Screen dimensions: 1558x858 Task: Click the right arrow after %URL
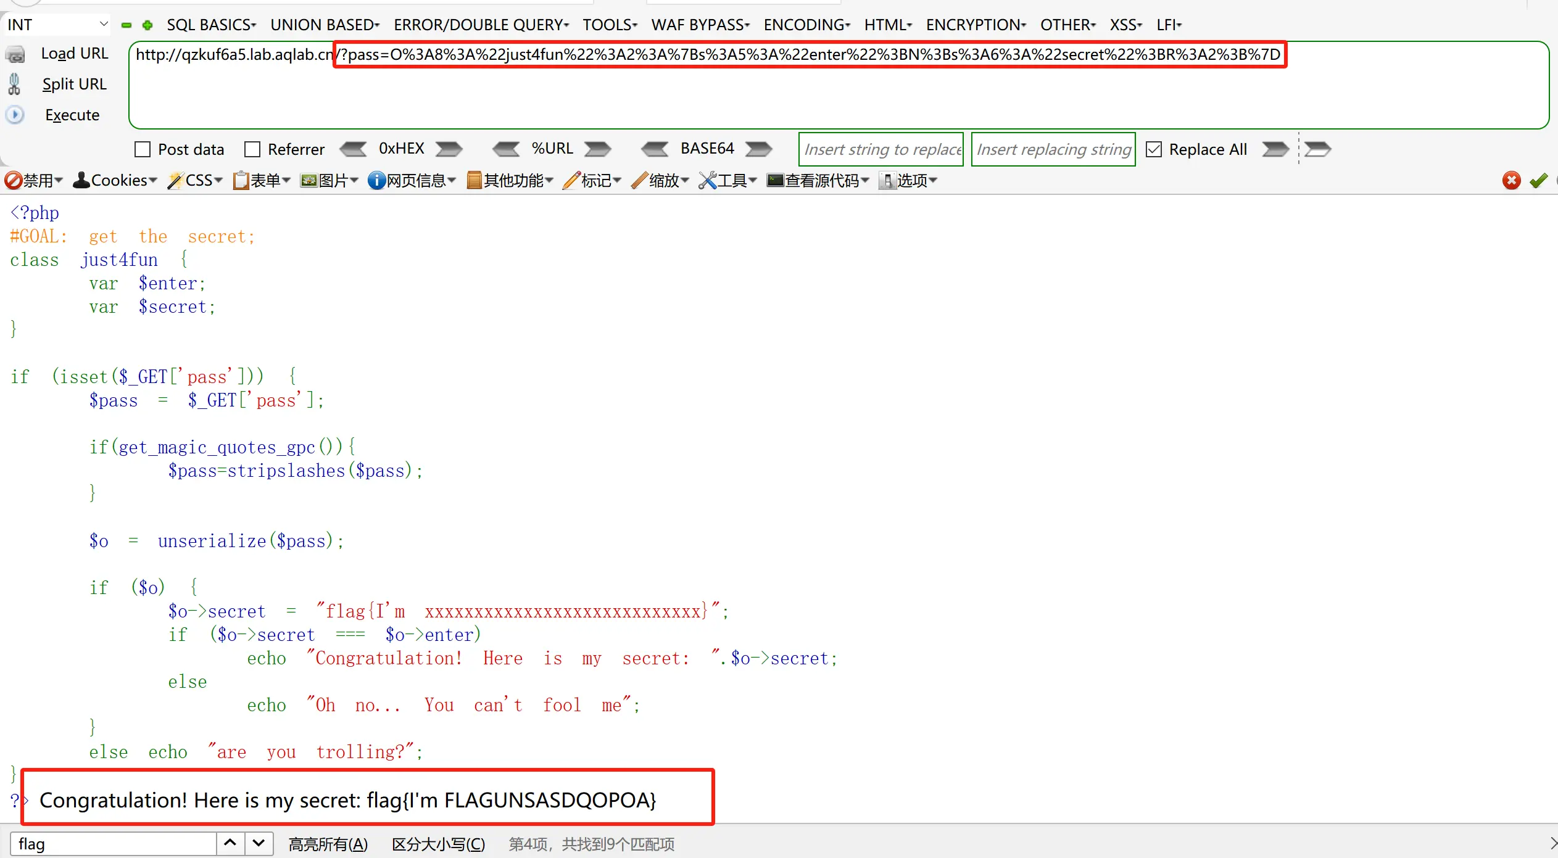(x=597, y=149)
